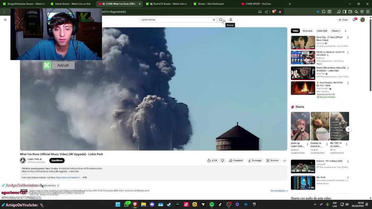Open YouTube notifications bell

[x=354, y=20]
